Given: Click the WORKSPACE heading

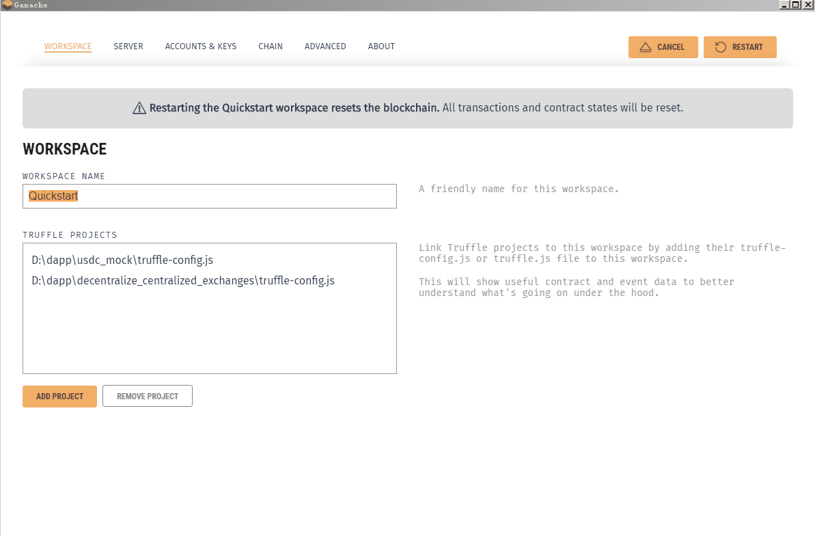Looking at the screenshot, I should pos(64,149).
